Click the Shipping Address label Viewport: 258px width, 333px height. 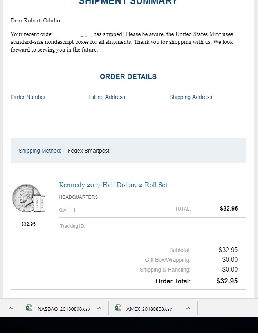pyautogui.click(x=191, y=97)
